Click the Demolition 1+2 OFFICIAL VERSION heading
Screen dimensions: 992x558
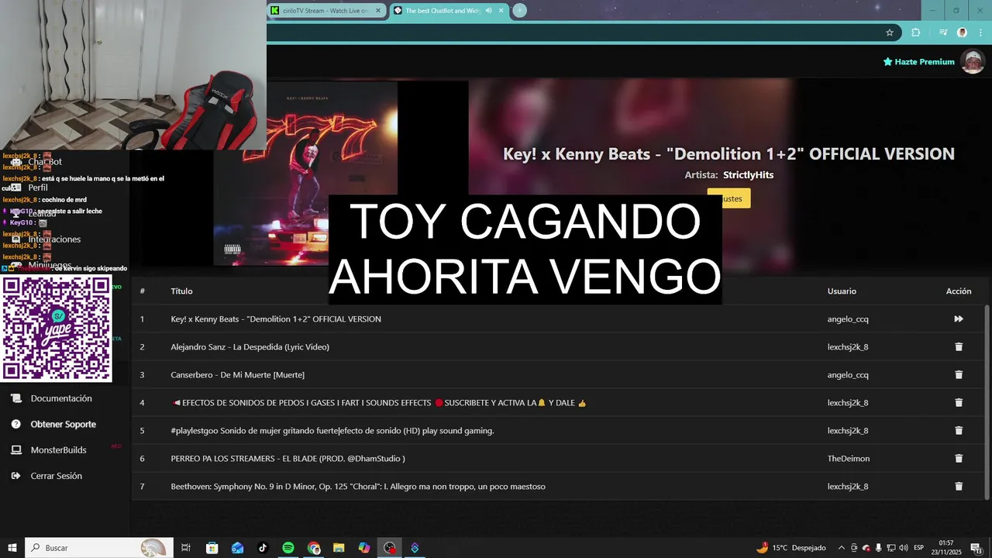click(728, 153)
